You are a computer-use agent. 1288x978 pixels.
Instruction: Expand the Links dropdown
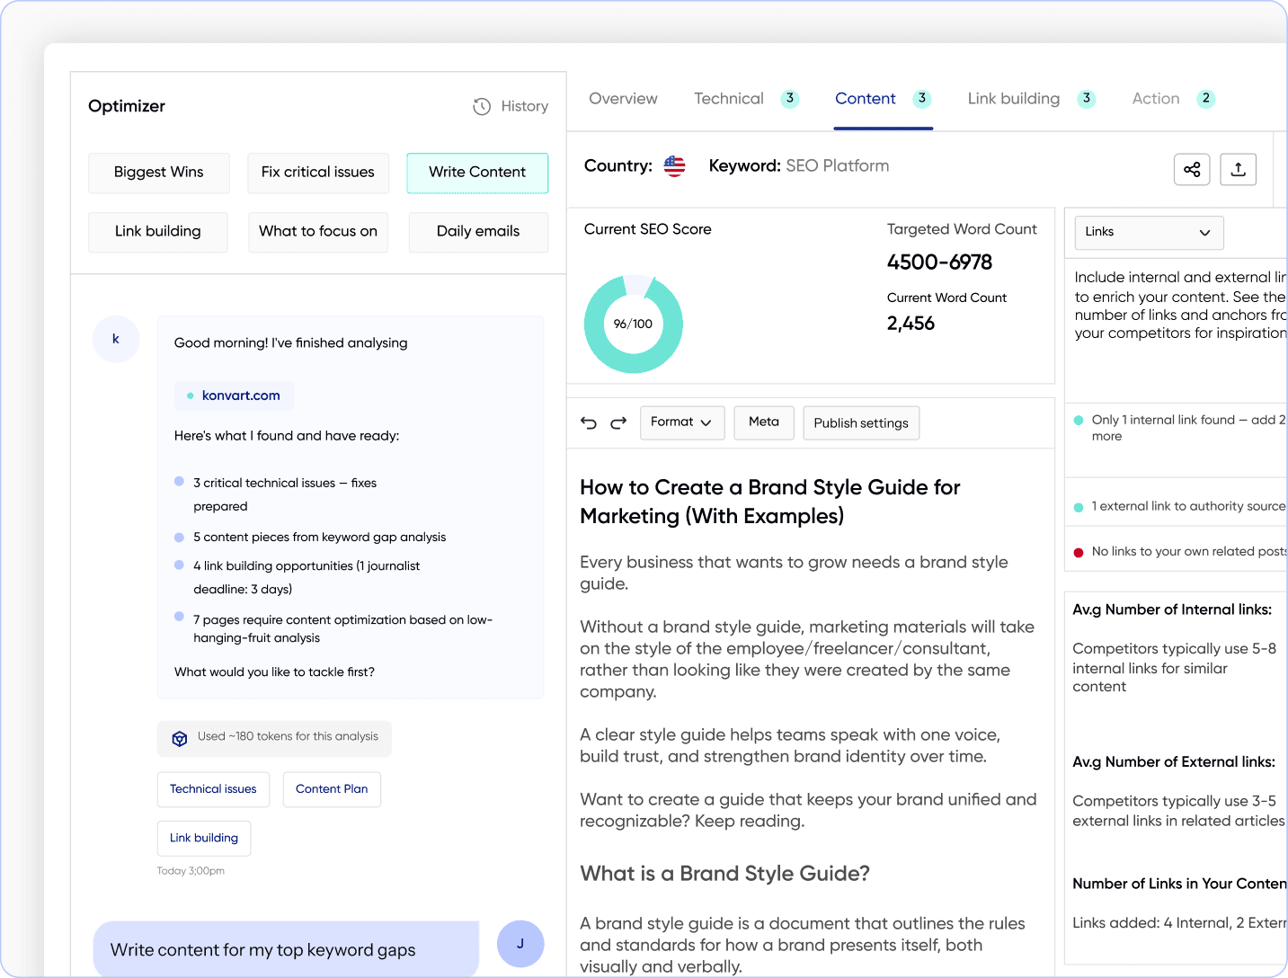[1149, 232]
